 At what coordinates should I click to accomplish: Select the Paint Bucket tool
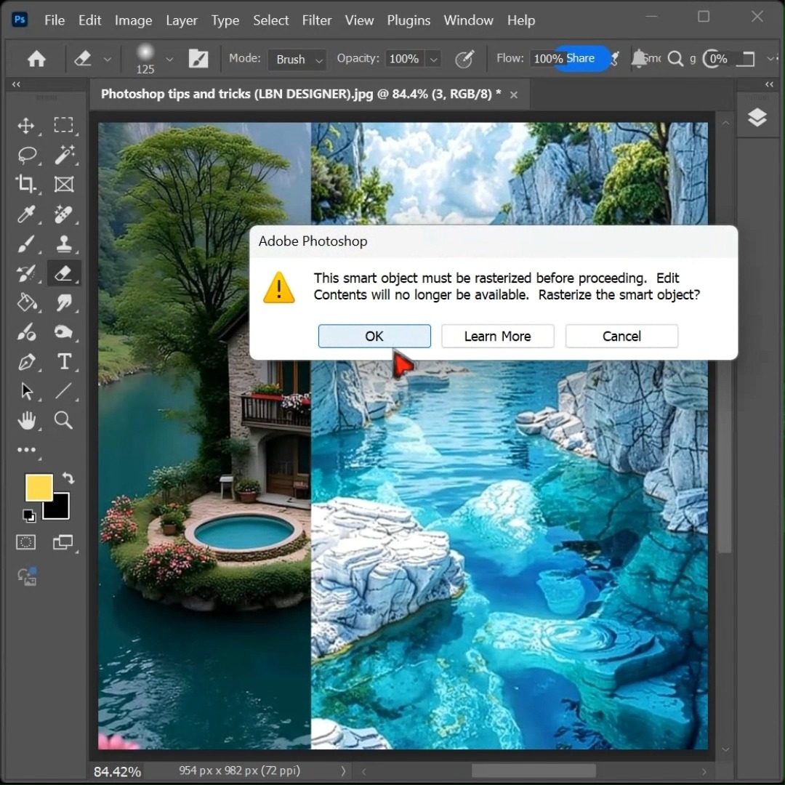[x=26, y=303]
